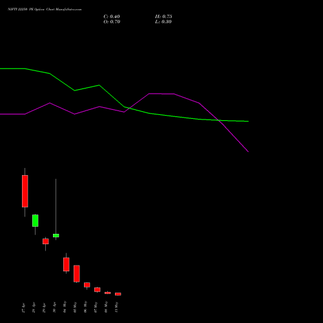The width and height of the screenshot is (323, 323).
Task: Click the closing value "C: 0.40"
Action: [112, 17]
